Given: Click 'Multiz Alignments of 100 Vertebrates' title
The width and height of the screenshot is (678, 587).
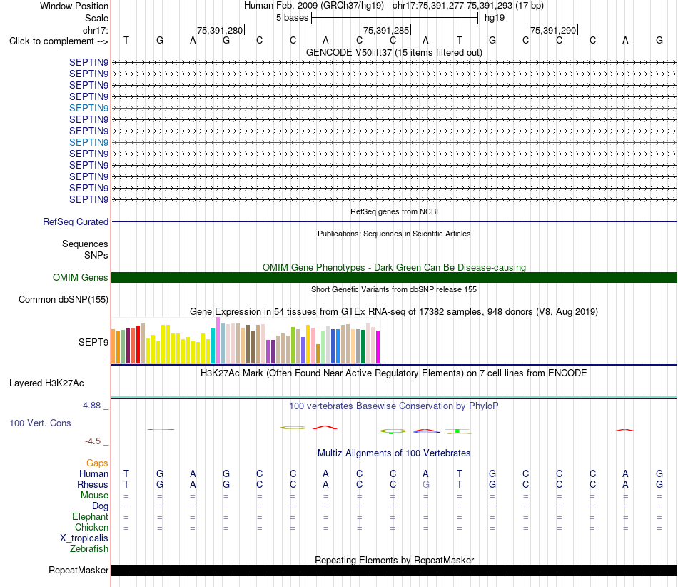Looking at the screenshot, I should [x=394, y=453].
